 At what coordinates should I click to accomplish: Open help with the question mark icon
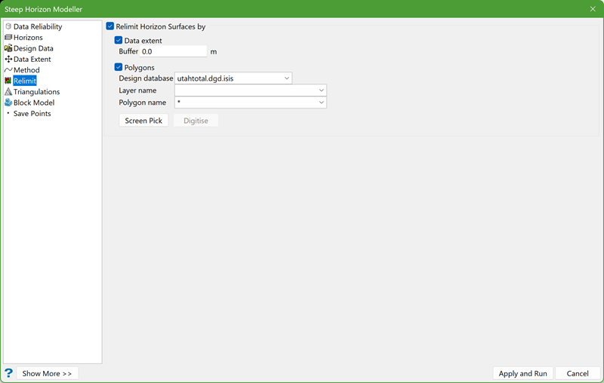[x=8, y=373]
